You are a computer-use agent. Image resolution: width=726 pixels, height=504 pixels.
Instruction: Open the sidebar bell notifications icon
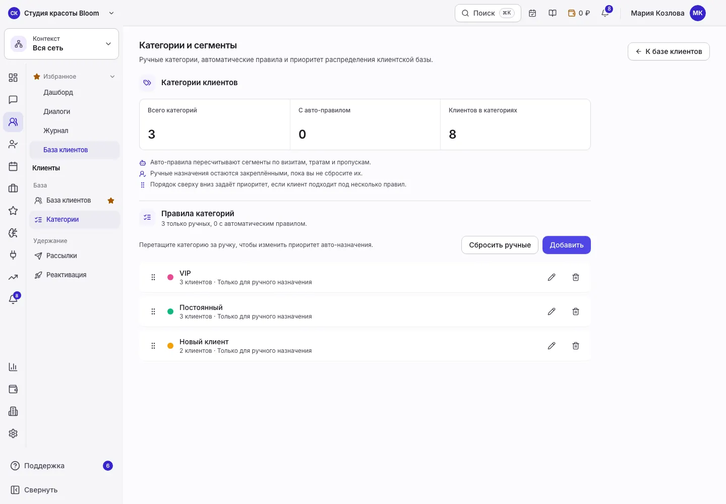13,299
